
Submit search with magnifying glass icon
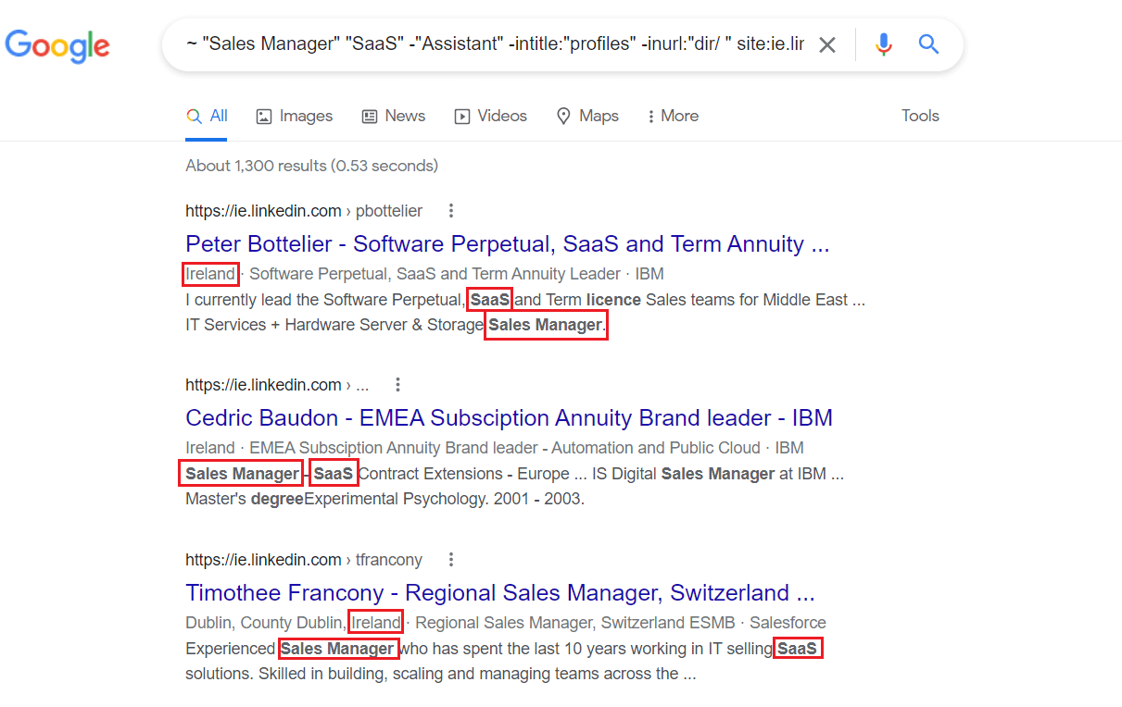click(x=929, y=44)
